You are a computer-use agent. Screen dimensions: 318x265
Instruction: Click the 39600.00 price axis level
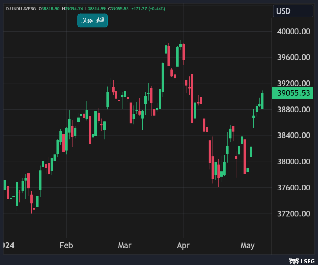tap(294, 57)
